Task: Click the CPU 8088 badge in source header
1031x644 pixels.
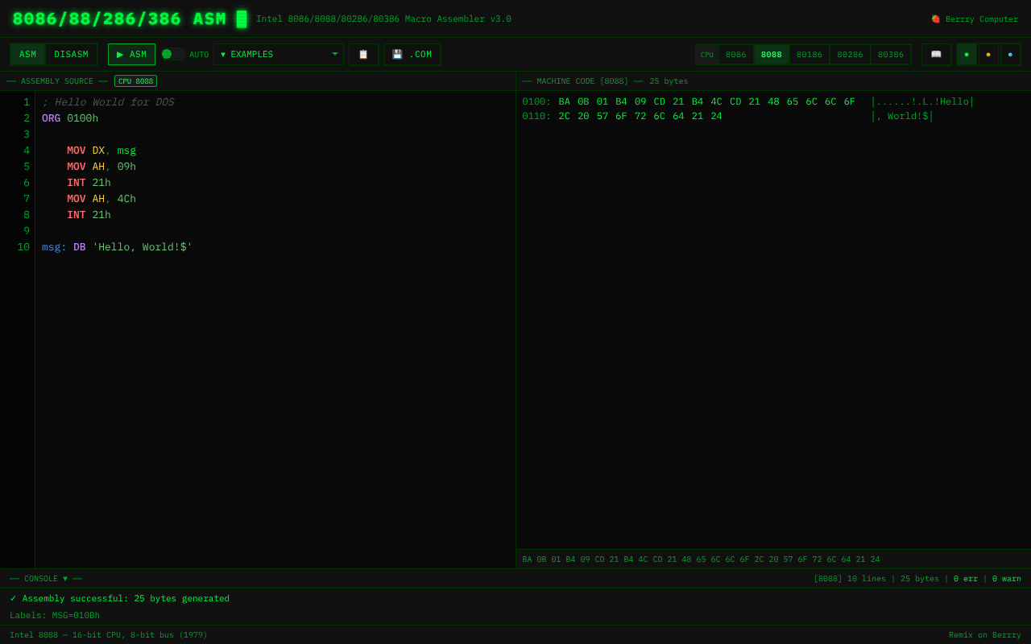Action: [x=135, y=81]
